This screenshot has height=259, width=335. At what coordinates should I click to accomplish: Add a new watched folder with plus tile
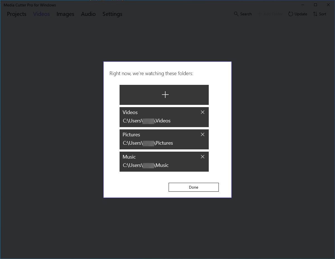[x=164, y=95]
